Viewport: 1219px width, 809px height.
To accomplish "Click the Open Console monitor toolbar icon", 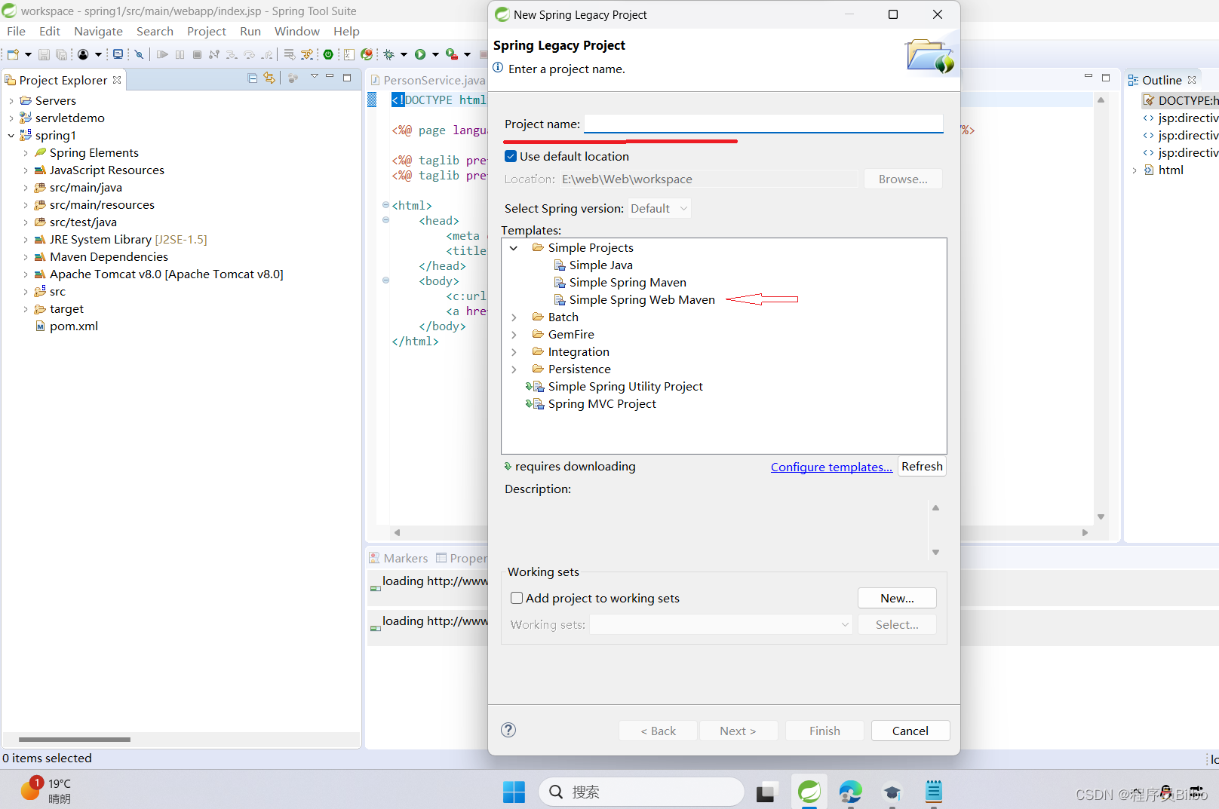I will [118, 54].
